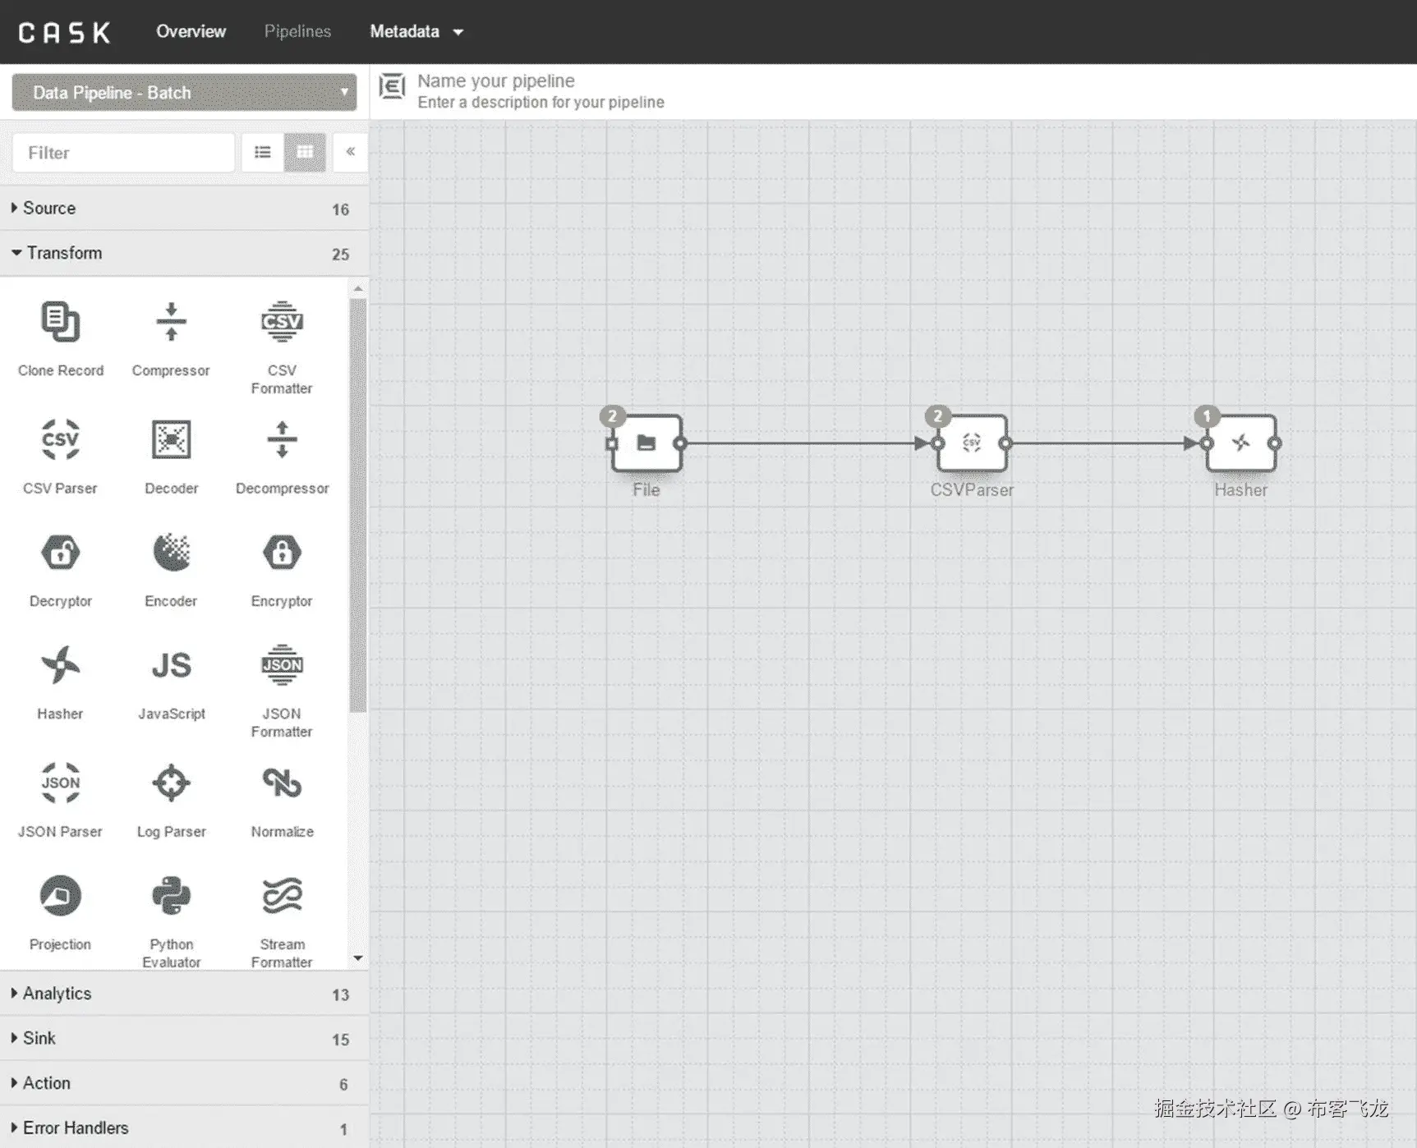Open the Data Pipeline - Batch dropdown
Screen dimensions: 1417x1148
click(x=184, y=93)
